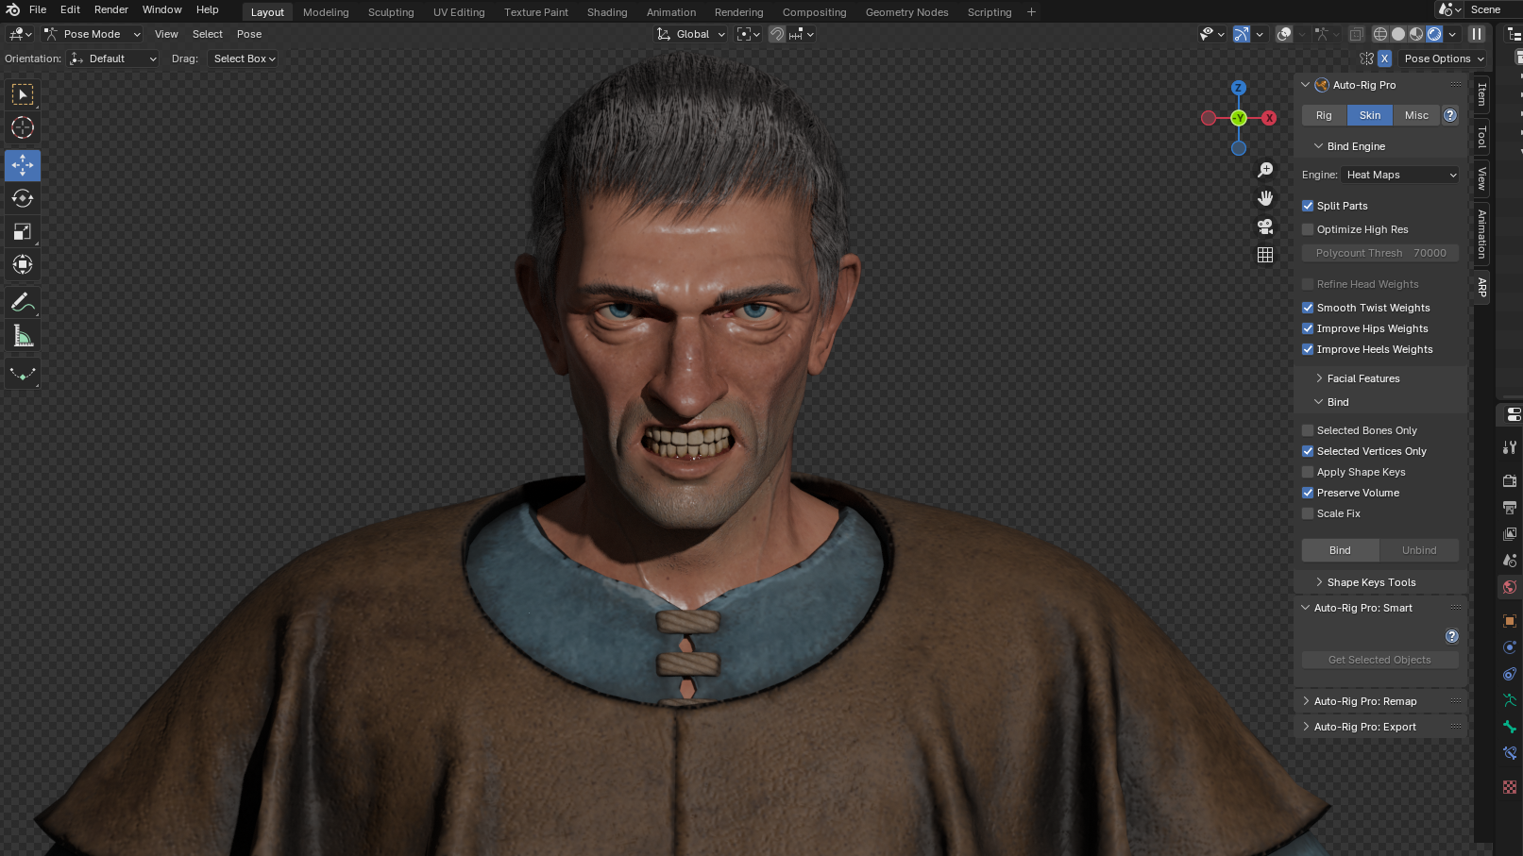This screenshot has height=856, width=1523.
Task: Adjust the Polycount Thresh value field
Action: pyautogui.click(x=1380, y=253)
